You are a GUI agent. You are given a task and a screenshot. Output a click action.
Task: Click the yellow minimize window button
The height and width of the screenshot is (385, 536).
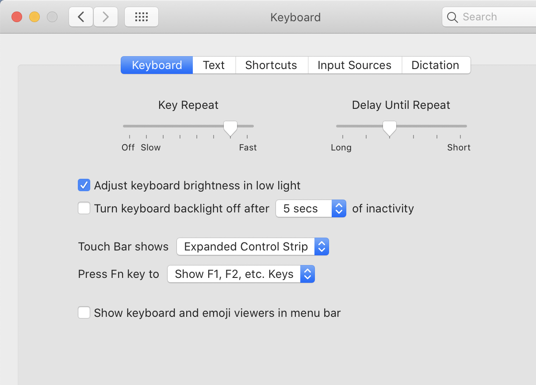click(34, 17)
